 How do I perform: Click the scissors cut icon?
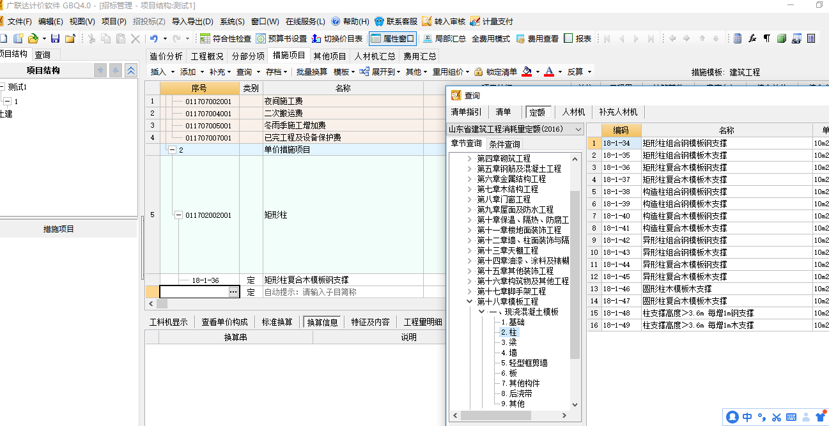pyautogui.click(x=91, y=38)
